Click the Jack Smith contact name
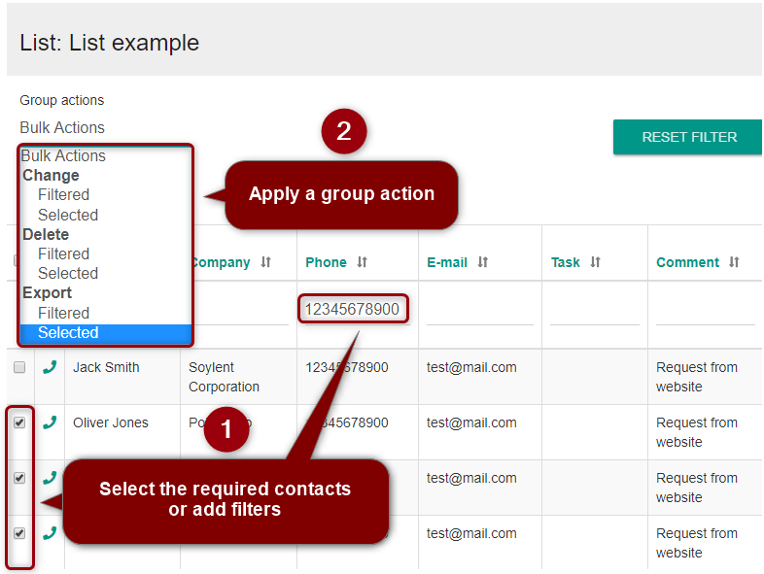The height and width of the screenshot is (574, 764). (106, 367)
